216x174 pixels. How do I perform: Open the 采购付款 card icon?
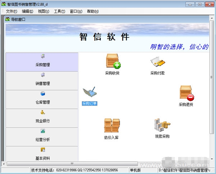(x=158, y=62)
